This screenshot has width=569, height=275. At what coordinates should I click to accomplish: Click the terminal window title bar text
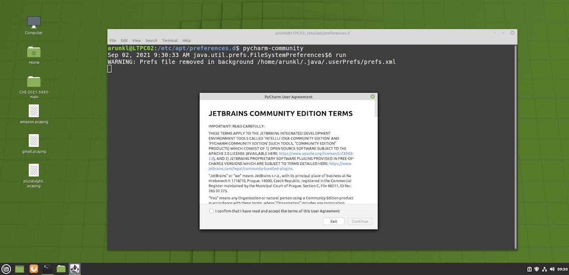312,33
